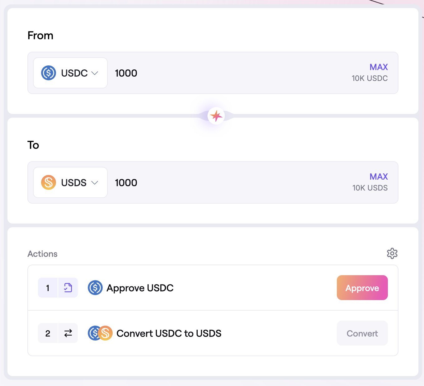Select the Approve USDC action row

pyautogui.click(x=218, y=288)
